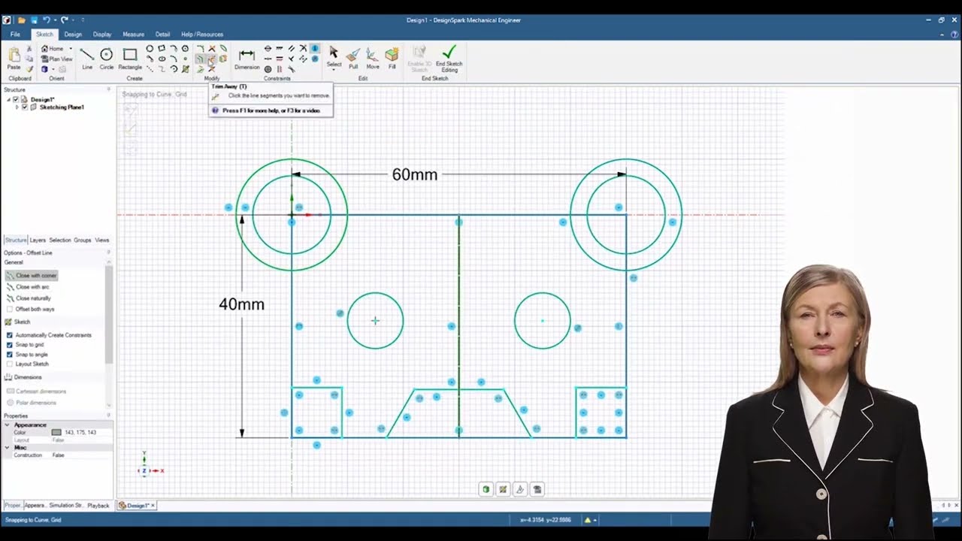Viewport: 962px width, 541px height.
Task: Switch to the Detail ribbon tab
Action: (162, 35)
